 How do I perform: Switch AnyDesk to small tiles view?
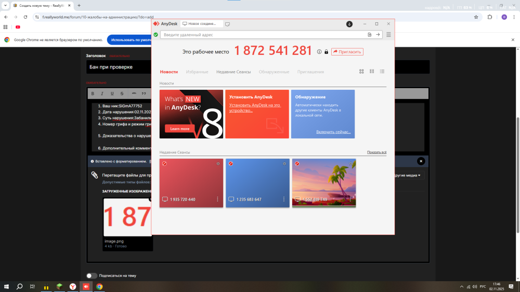coord(372,72)
